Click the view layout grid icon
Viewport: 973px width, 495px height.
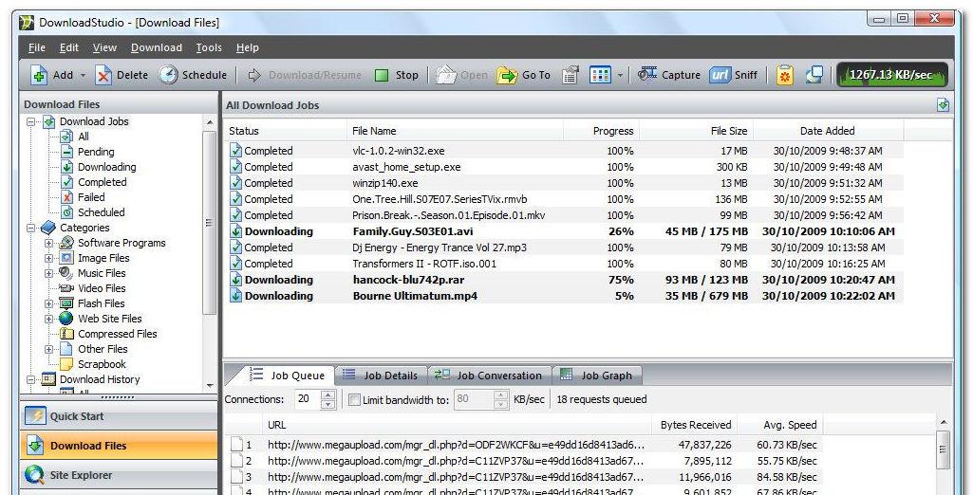600,76
